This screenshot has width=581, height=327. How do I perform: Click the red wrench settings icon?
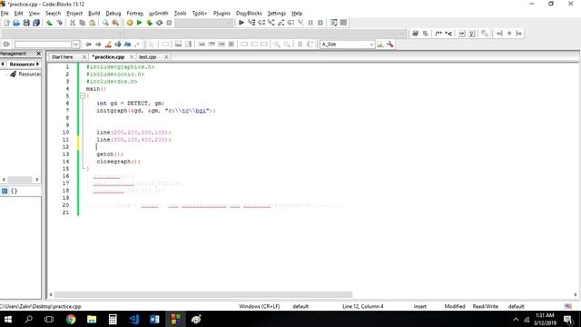pos(389,45)
